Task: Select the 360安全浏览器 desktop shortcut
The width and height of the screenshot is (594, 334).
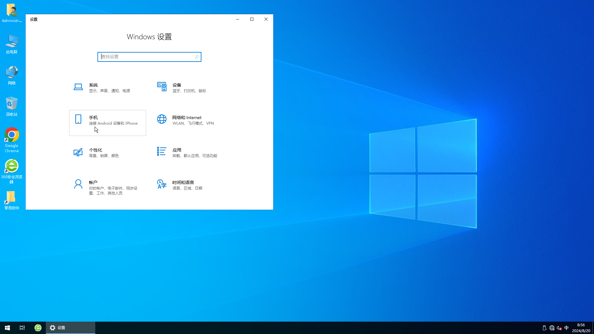Action: click(x=12, y=171)
